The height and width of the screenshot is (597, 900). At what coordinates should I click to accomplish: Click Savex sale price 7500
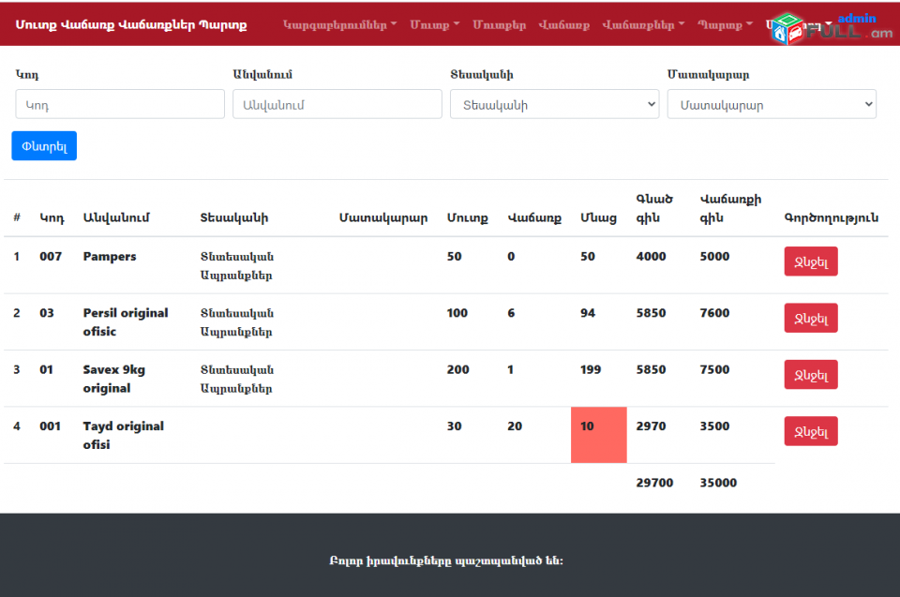pos(714,369)
